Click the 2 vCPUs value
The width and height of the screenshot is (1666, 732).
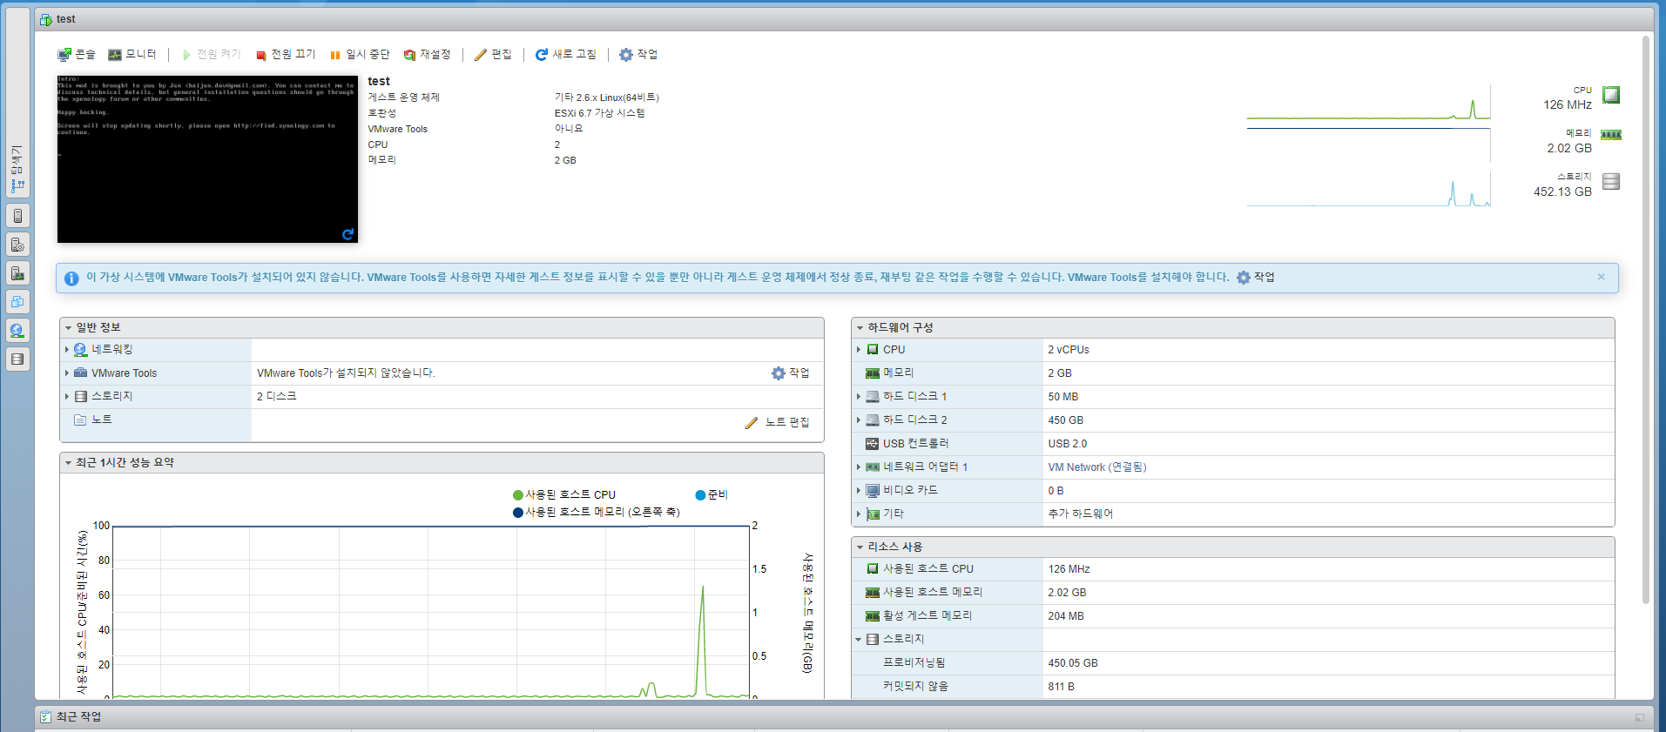point(1069,350)
